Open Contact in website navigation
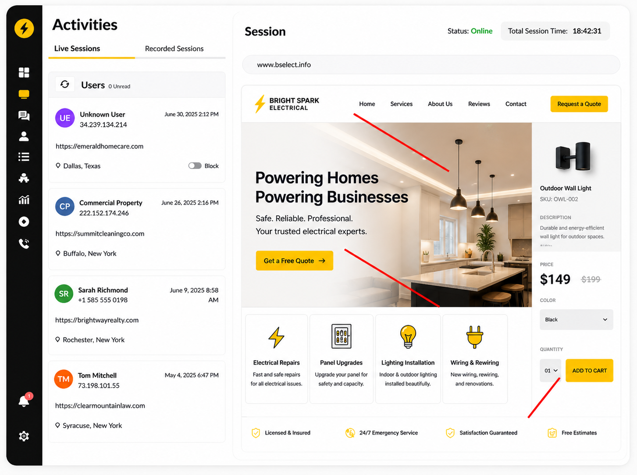Screen dimensions: 637x475 coord(516,104)
